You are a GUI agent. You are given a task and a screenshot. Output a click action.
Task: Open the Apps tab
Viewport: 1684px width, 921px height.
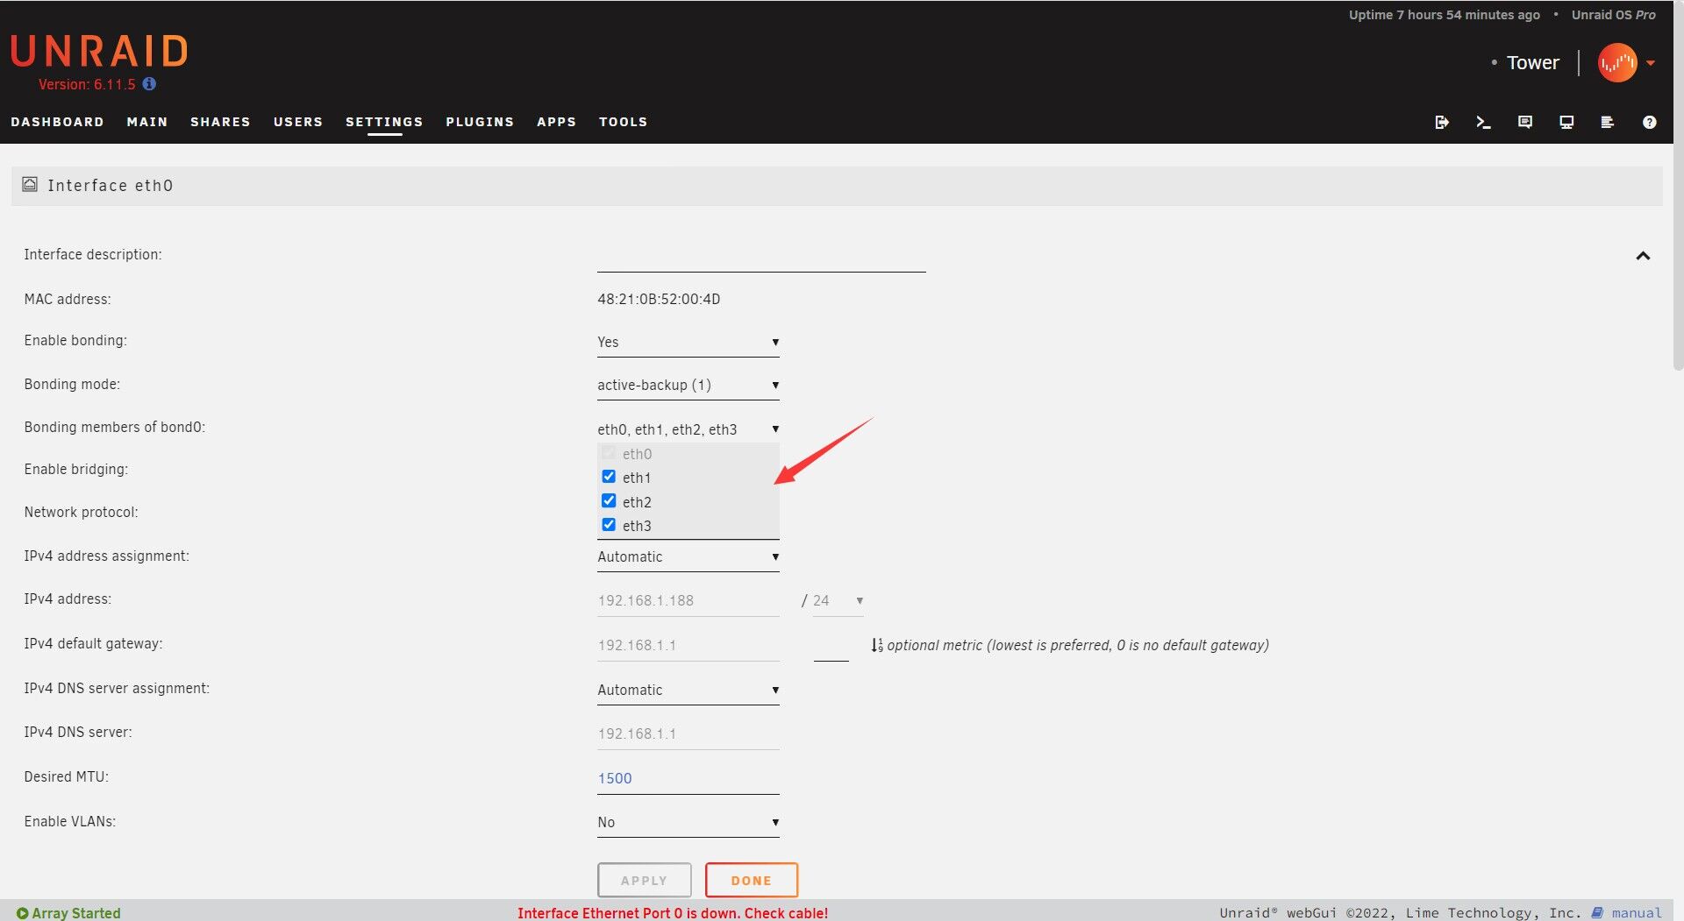click(557, 122)
